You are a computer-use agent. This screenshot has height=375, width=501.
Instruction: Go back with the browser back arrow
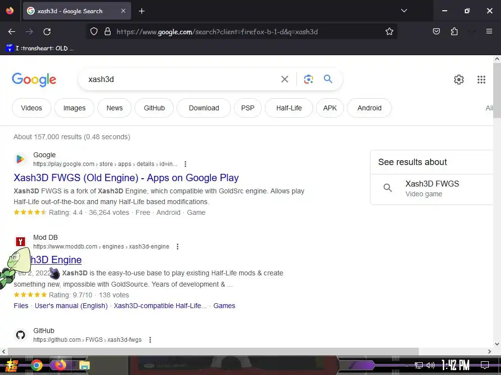pos(12,32)
